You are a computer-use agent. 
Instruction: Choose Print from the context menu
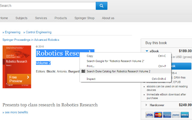click(x=91, y=66)
